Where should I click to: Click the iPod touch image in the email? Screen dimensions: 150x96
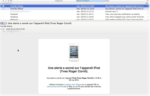pos(74,52)
